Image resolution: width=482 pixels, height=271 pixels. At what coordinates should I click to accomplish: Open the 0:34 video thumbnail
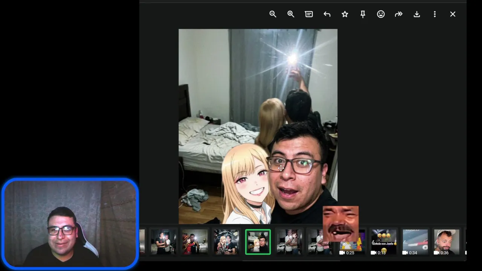415,242
